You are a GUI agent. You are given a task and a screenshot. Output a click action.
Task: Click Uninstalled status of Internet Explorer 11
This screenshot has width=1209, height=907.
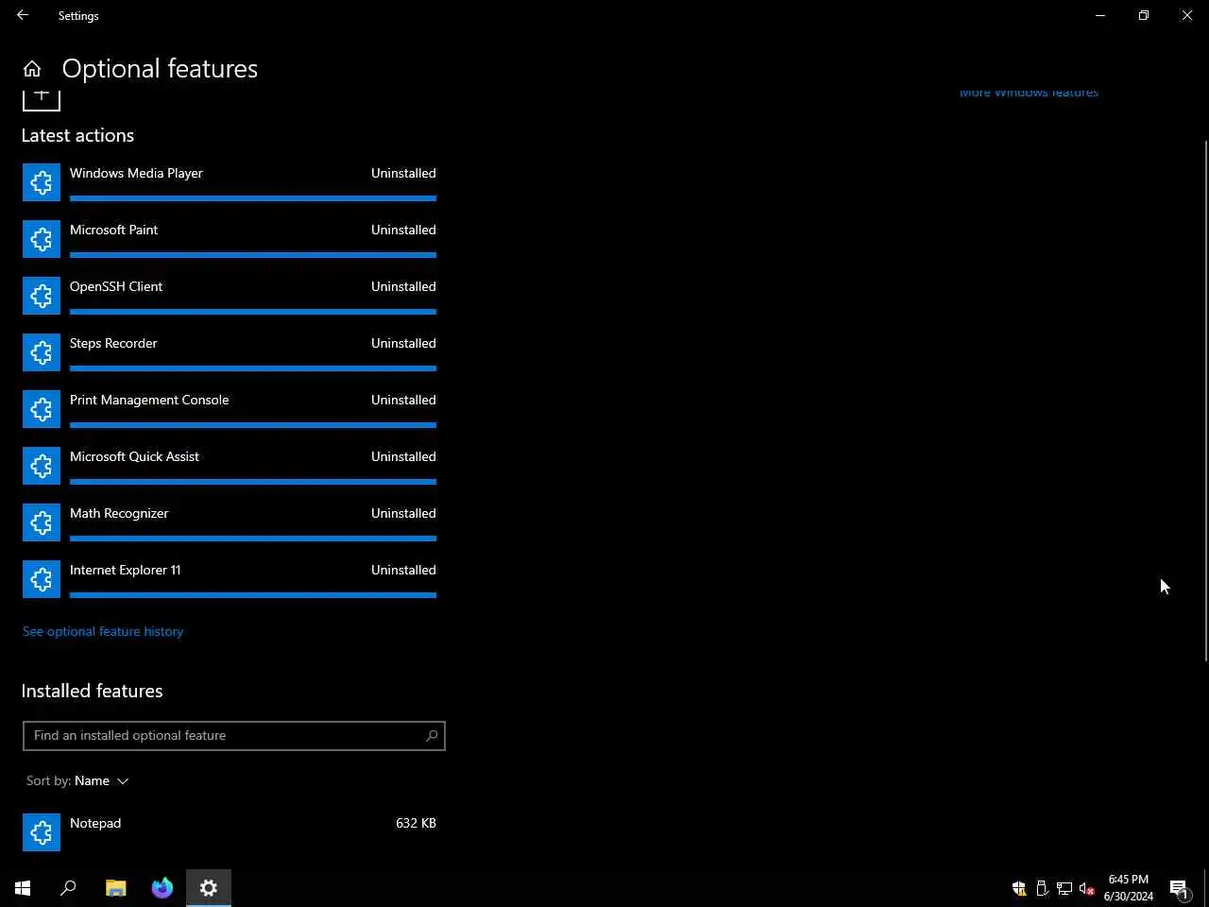coord(403,571)
